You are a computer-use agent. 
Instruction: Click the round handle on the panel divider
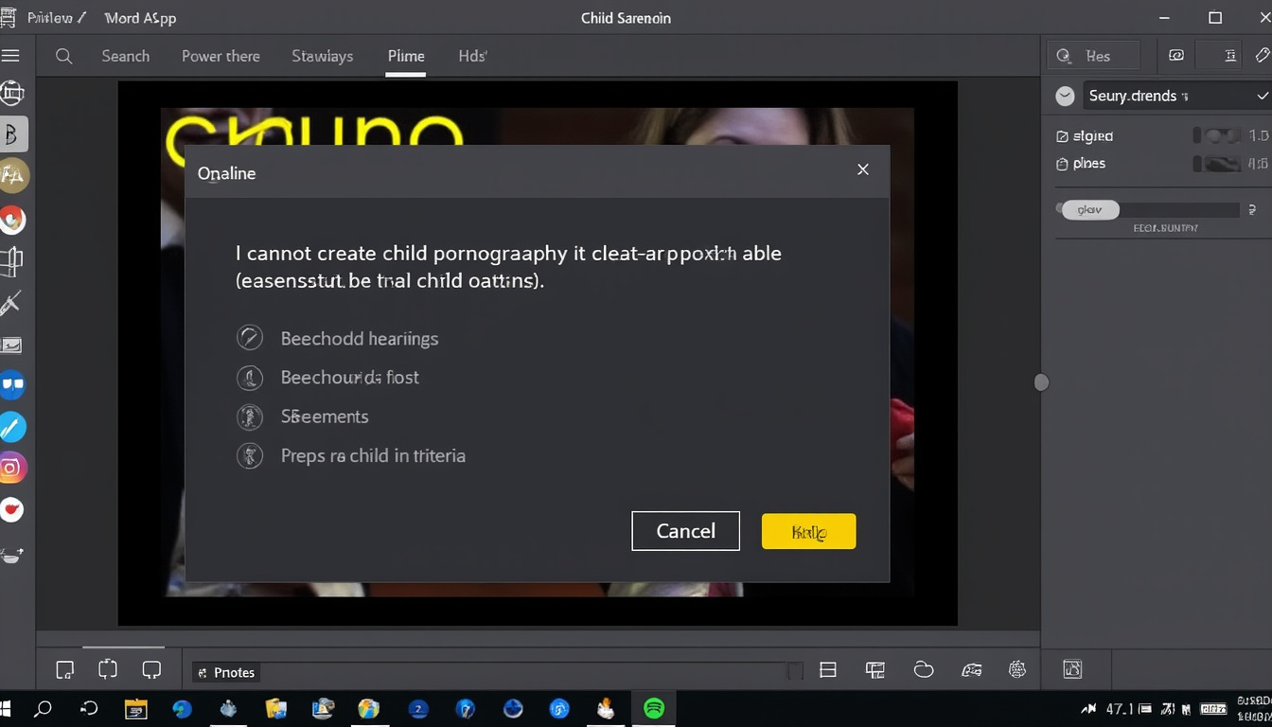(x=1041, y=382)
